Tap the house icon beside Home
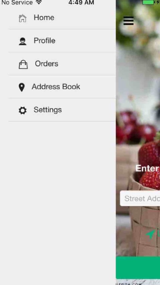160x285 pixels. (22, 18)
